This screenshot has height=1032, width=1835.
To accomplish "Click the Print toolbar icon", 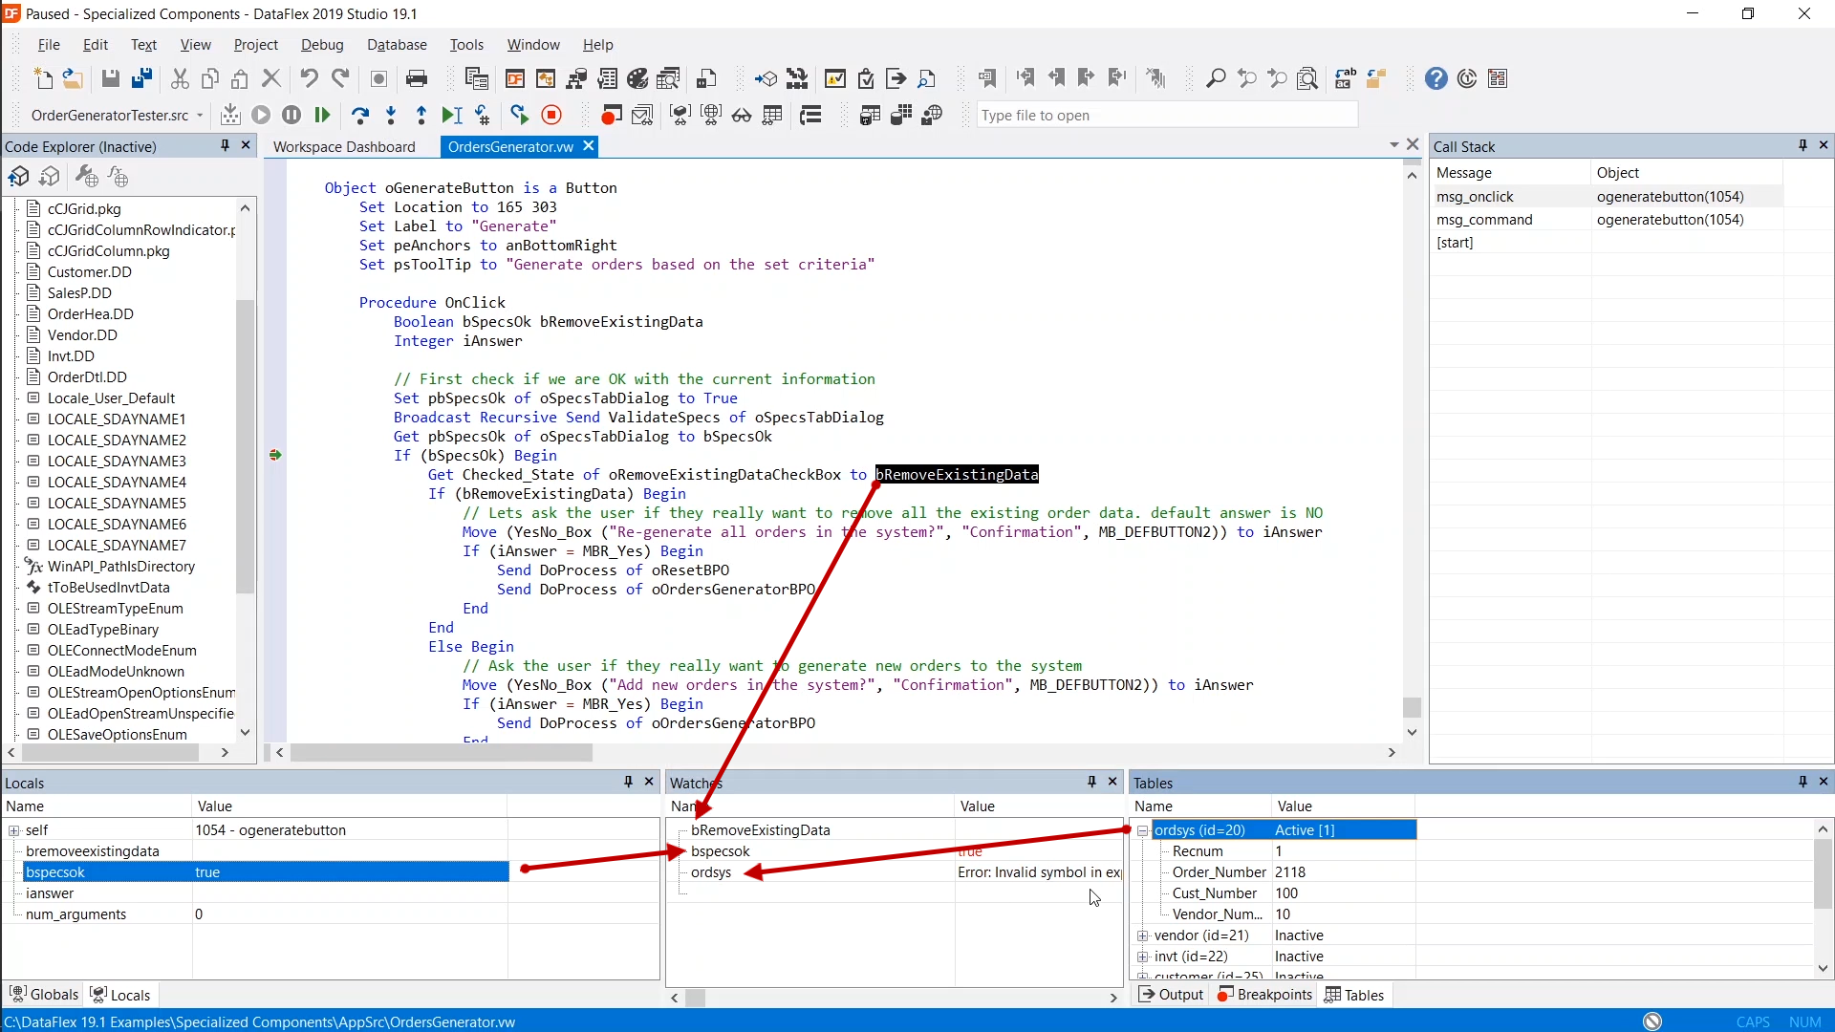I will (x=417, y=79).
